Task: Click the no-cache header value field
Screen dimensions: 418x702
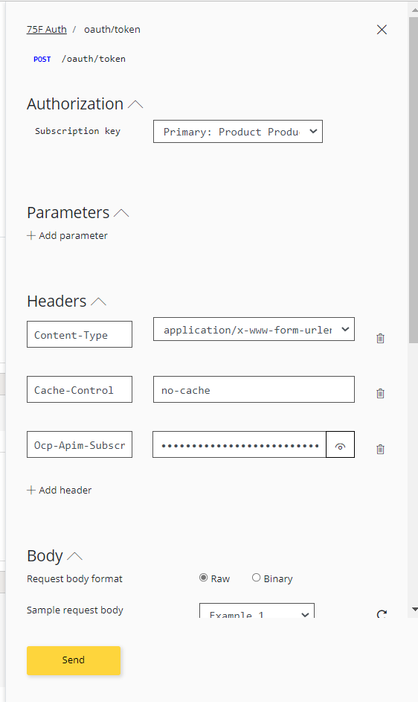Action: pyautogui.click(x=254, y=389)
